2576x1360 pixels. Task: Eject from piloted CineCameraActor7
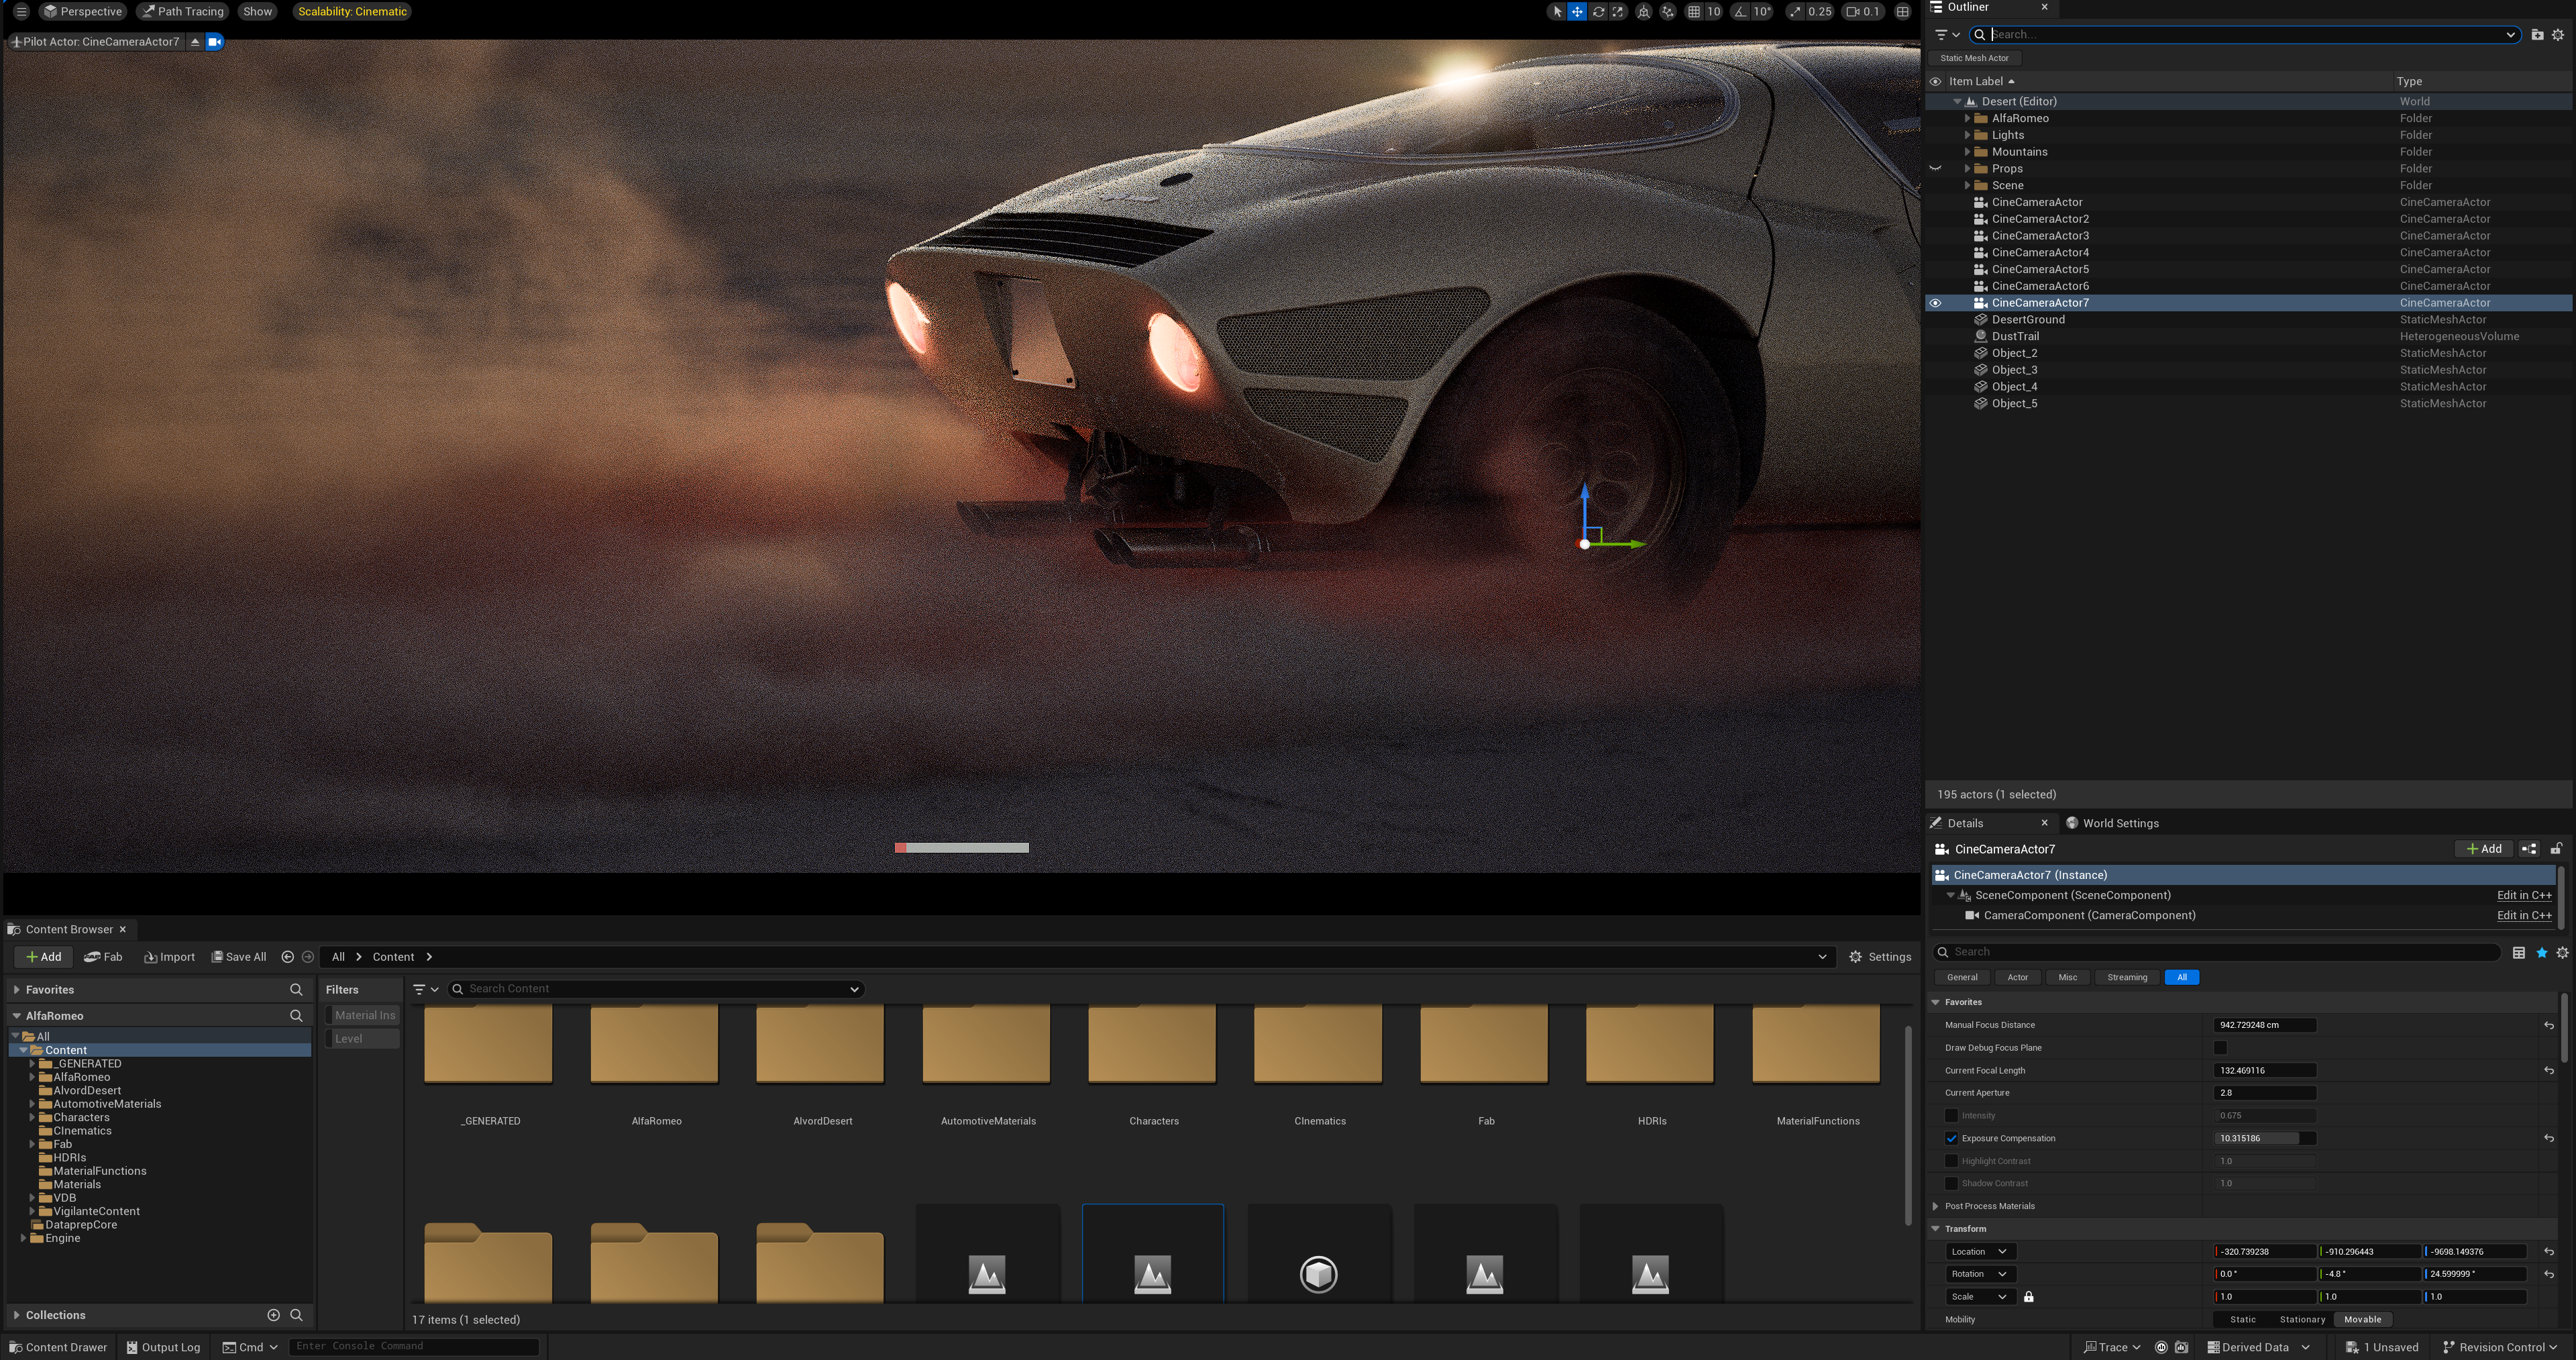(x=195, y=42)
